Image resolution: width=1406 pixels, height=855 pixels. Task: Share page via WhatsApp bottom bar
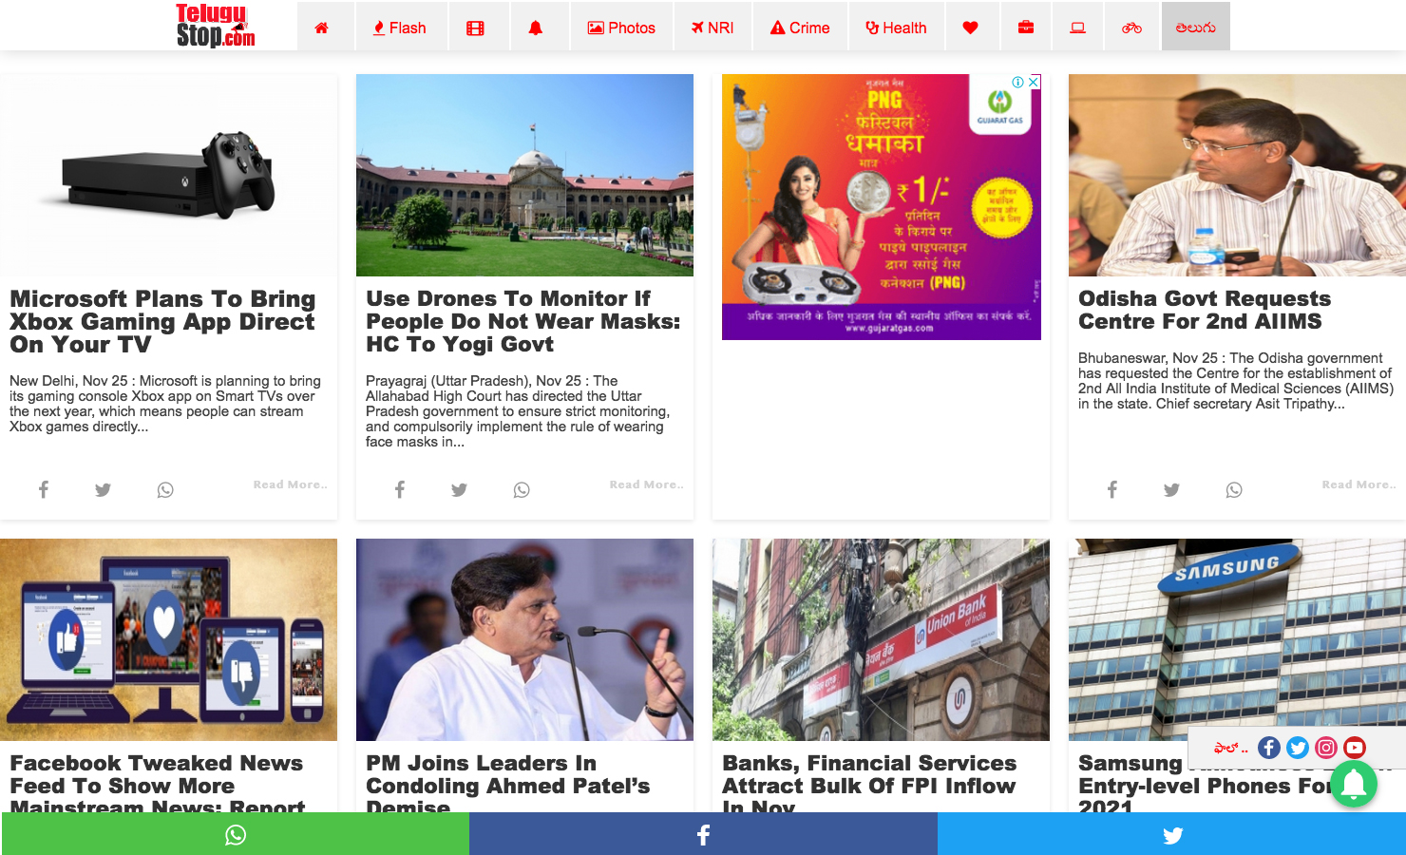click(236, 834)
